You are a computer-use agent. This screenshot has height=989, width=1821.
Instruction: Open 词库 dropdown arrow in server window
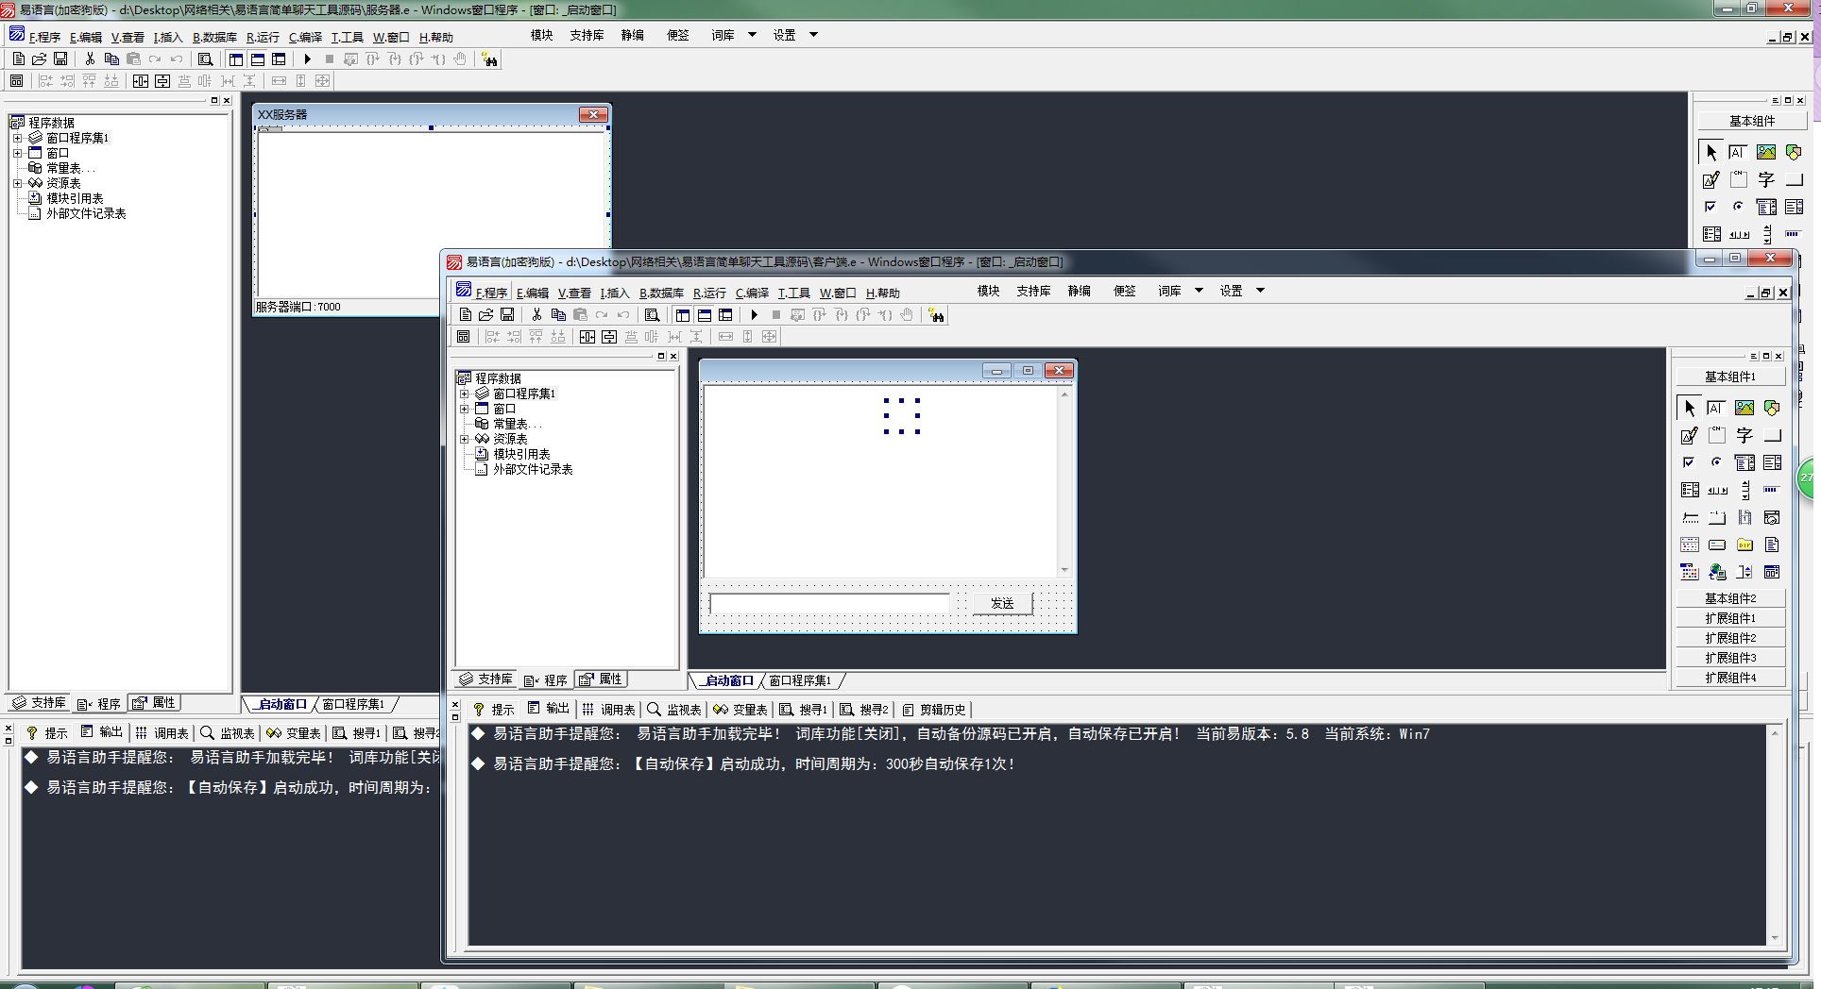[752, 35]
